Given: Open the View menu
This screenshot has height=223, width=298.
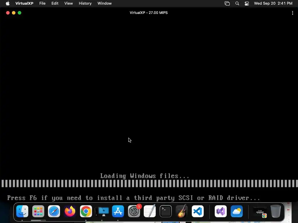Looking at the screenshot, I should (x=69, y=3).
